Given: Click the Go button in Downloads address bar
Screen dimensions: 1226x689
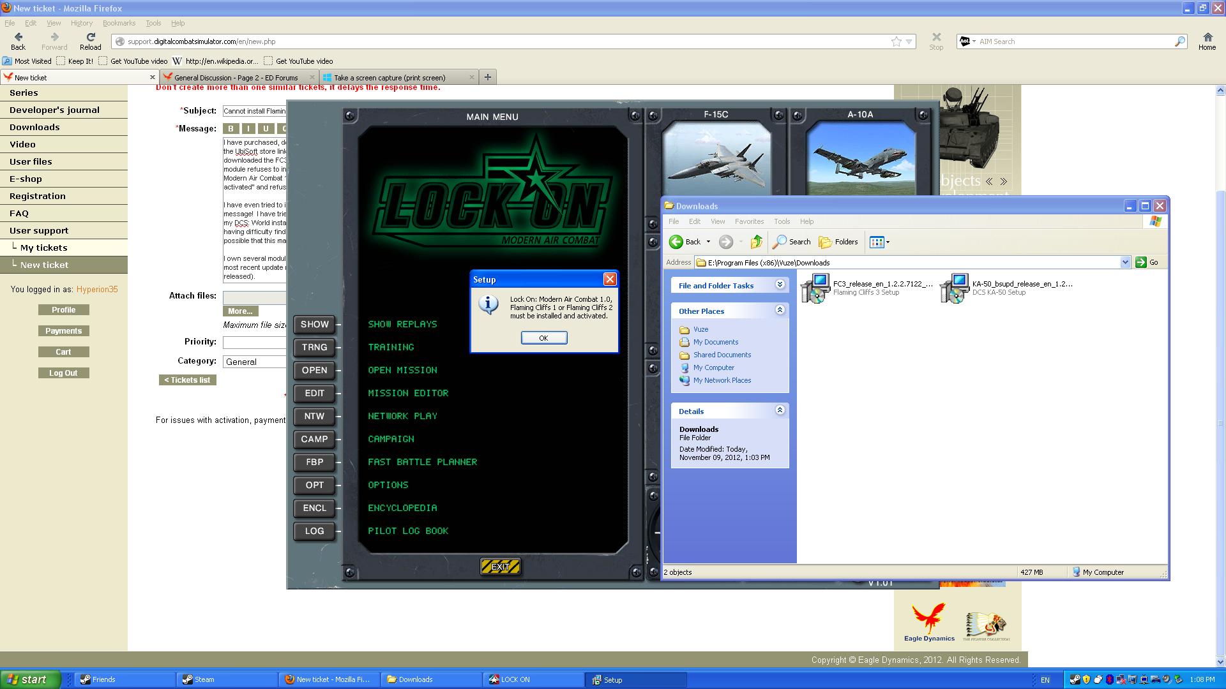Looking at the screenshot, I should (x=1147, y=262).
